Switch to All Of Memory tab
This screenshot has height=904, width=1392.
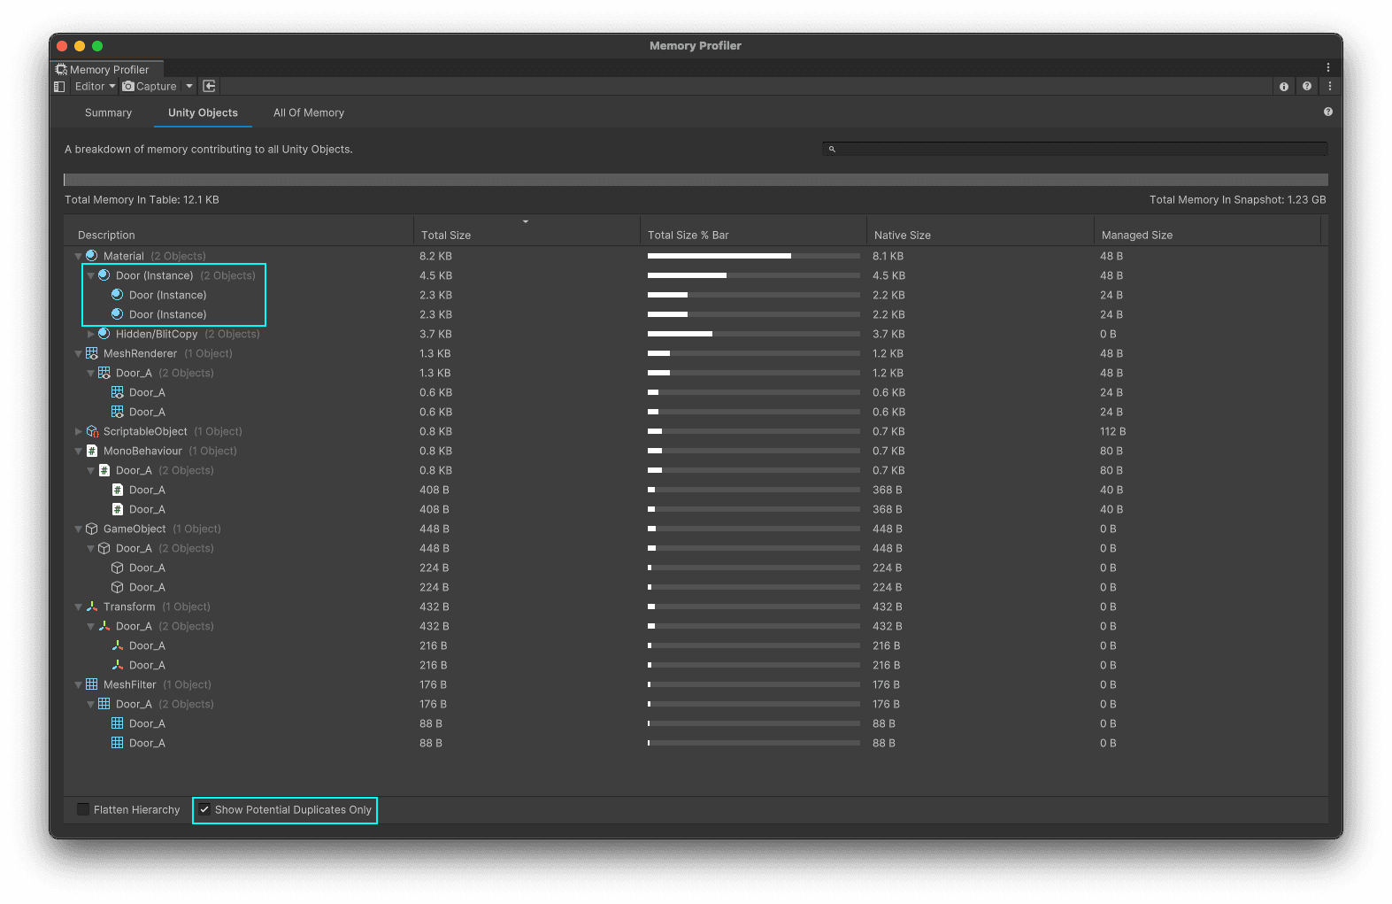pyautogui.click(x=309, y=113)
